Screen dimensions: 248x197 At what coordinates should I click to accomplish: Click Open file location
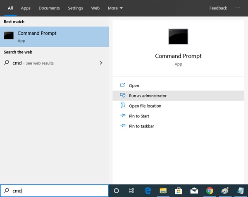145,106
